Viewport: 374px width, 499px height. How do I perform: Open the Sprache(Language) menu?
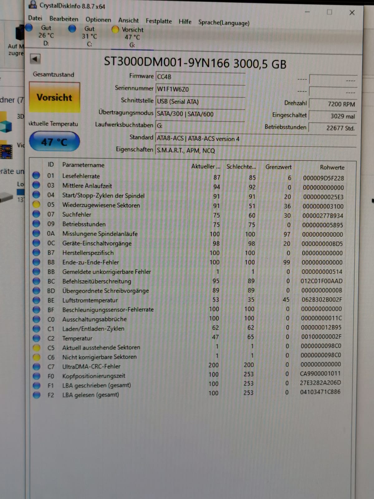[x=224, y=23]
